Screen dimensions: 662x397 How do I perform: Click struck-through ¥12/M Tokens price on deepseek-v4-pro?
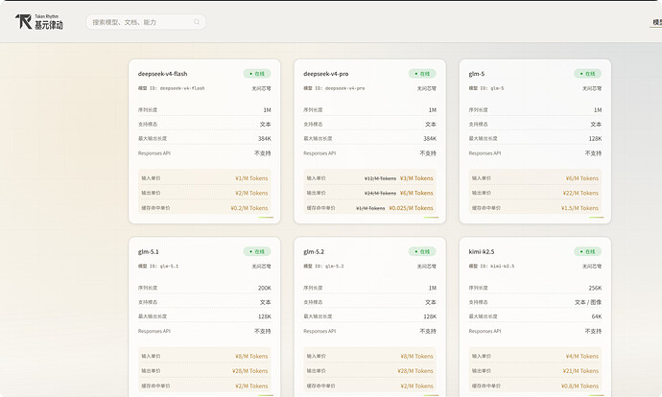coord(380,178)
